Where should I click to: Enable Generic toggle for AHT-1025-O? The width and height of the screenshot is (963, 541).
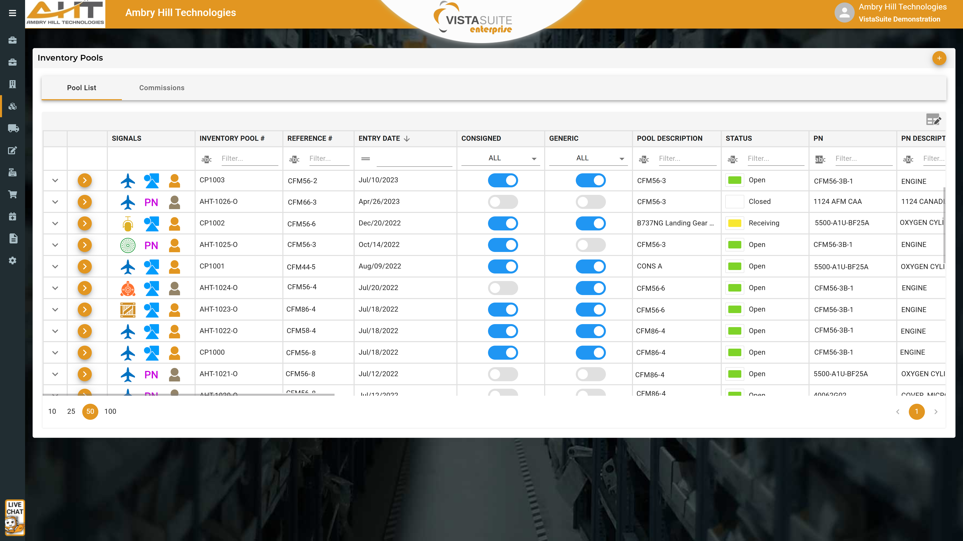[591, 245]
